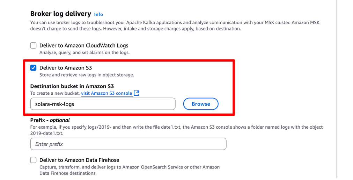Focus the Enter prefix text field
The width and height of the screenshot is (353, 180).
click(x=128, y=144)
